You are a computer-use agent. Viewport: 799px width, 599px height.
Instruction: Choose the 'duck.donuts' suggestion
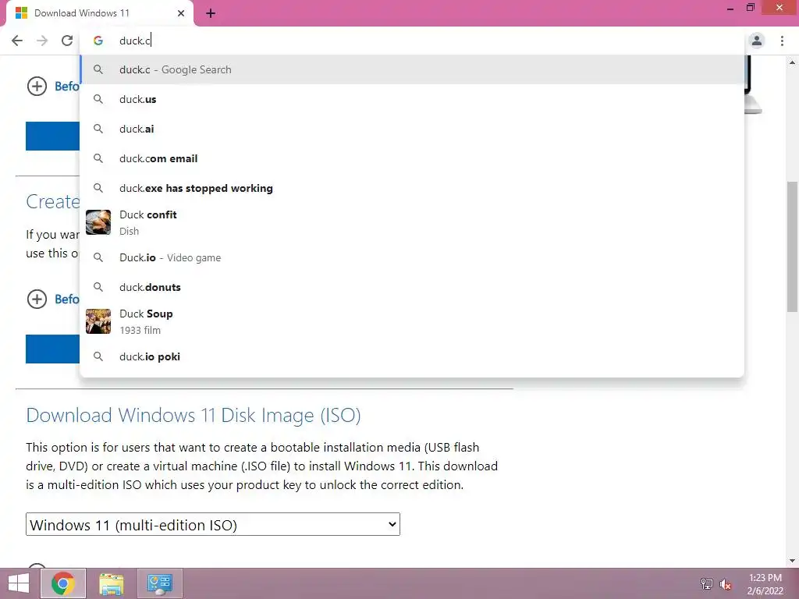coord(412,287)
